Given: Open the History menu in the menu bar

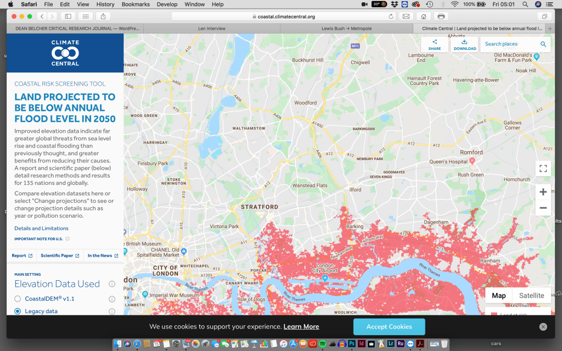Looking at the screenshot, I should (x=105, y=4).
